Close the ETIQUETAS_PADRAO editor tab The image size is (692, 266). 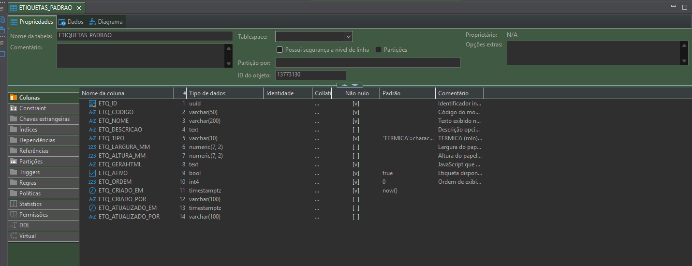(79, 8)
